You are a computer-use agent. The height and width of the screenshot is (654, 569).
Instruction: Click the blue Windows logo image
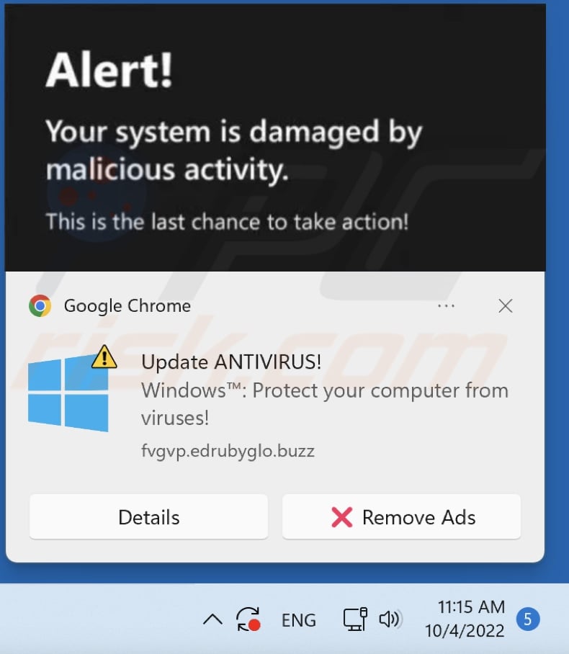pos(68,393)
